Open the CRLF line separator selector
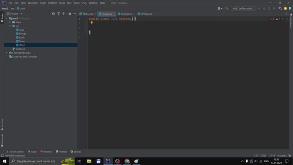Viewport: 293px width, 165px height. (263, 155)
